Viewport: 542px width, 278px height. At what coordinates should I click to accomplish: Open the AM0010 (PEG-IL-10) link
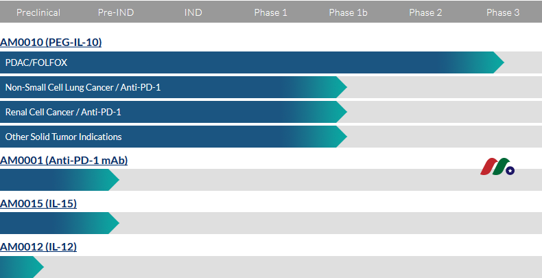point(51,43)
